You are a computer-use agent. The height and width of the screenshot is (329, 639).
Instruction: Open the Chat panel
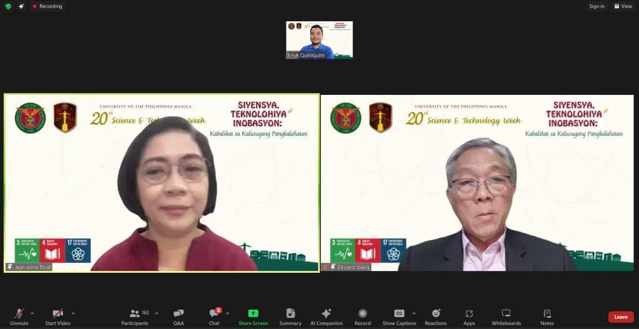pyautogui.click(x=214, y=317)
